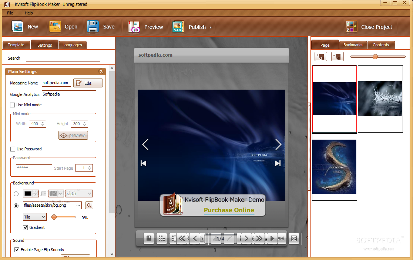Switch to the Bookmarks tab
This screenshot has height=260, width=413.
[x=353, y=45]
